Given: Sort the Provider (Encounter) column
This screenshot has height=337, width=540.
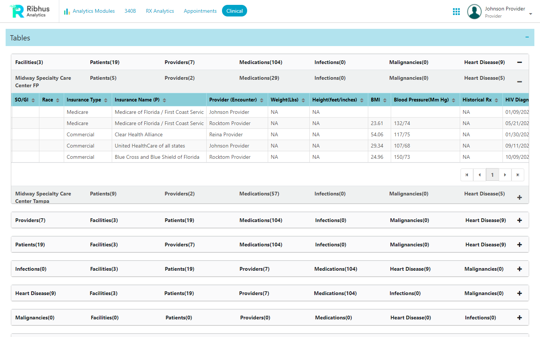Looking at the screenshot, I should tap(261, 100).
